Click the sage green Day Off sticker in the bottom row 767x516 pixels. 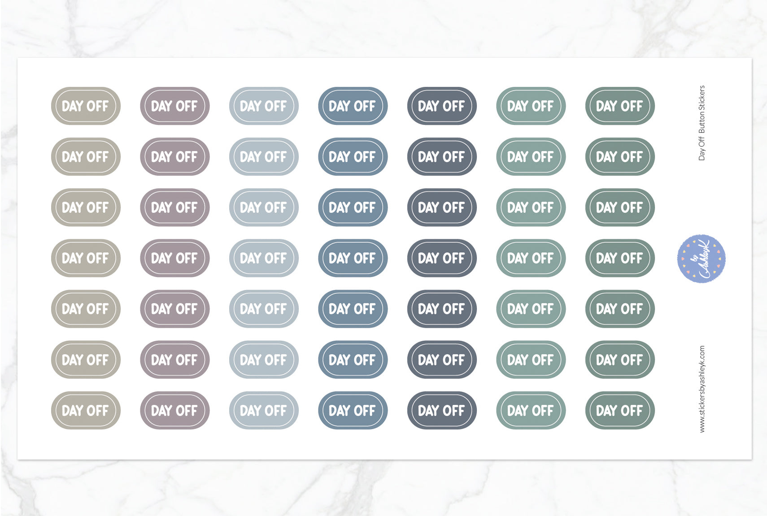tap(531, 410)
